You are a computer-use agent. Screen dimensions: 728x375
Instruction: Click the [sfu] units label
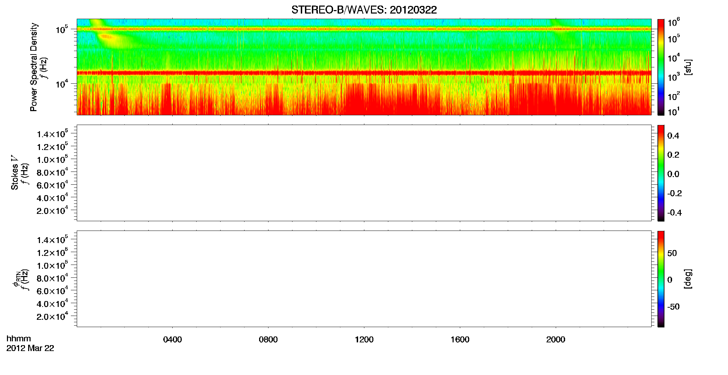[x=688, y=67]
